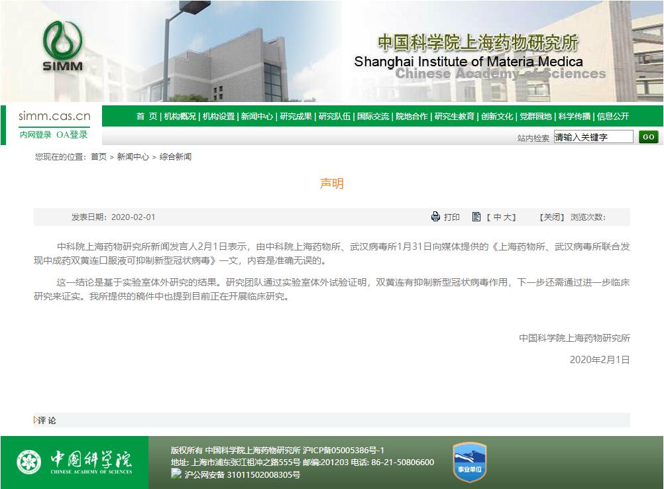Screen dimensions: 664x489
Task: Click the 【关闭】 link
Action: (x=552, y=217)
